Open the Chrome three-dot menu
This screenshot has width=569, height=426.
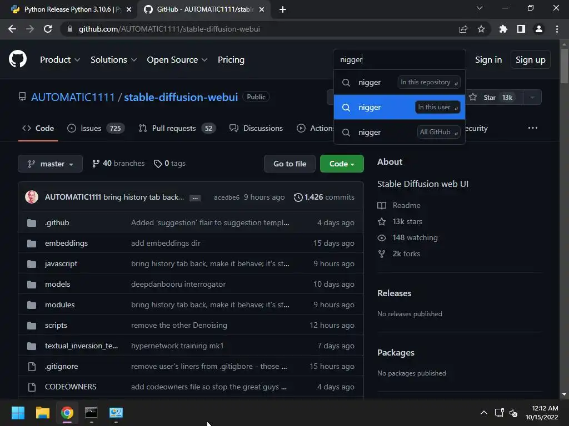tap(557, 29)
